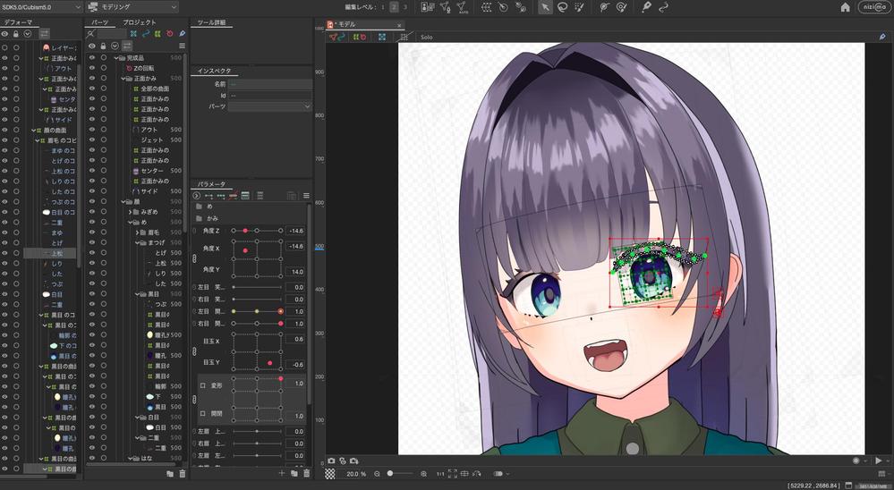Switch to the プロジェクト tab

[139, 22]
